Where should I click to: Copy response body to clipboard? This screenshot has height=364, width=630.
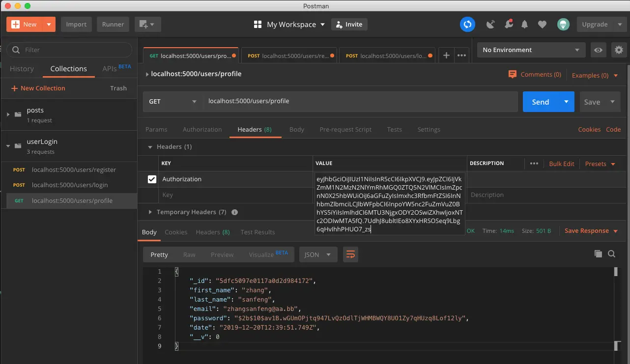coord(598,254)
